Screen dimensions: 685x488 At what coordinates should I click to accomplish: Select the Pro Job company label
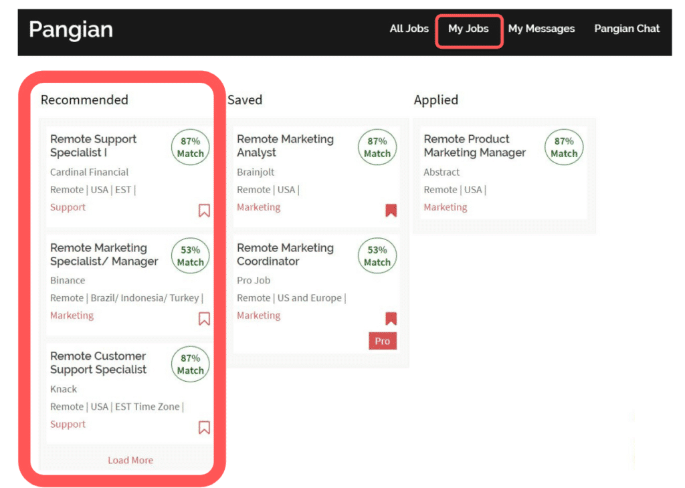254,280
